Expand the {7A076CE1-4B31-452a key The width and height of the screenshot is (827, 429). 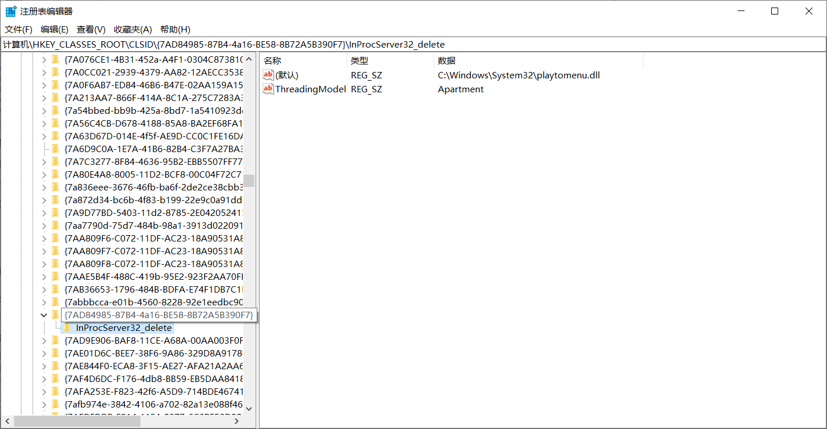44,59
